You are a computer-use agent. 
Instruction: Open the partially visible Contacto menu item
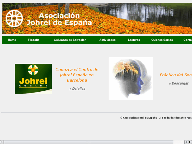[x=188, y=40]
